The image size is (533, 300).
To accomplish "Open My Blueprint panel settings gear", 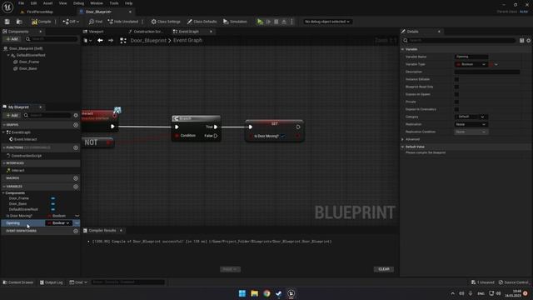I will tap(76, 115).
